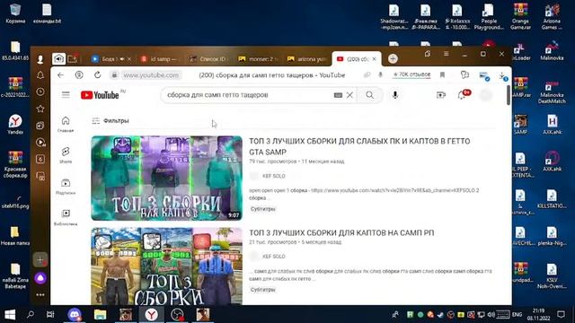The image size is (575, 323).
Task: Go back in the browser
Action: click(60, 75)
